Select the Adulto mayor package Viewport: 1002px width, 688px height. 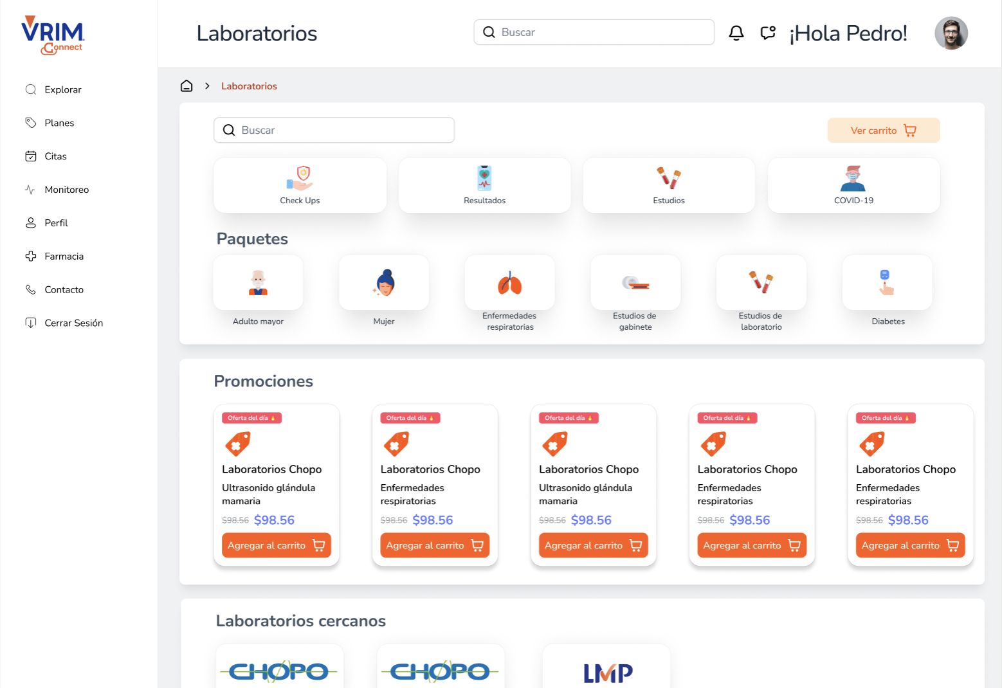pyautogui.click(x=258, y=283)
